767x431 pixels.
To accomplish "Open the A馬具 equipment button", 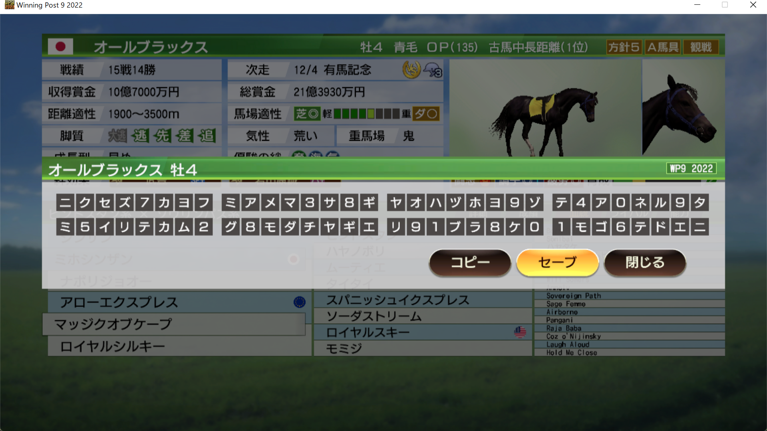I will coord(663,47).
